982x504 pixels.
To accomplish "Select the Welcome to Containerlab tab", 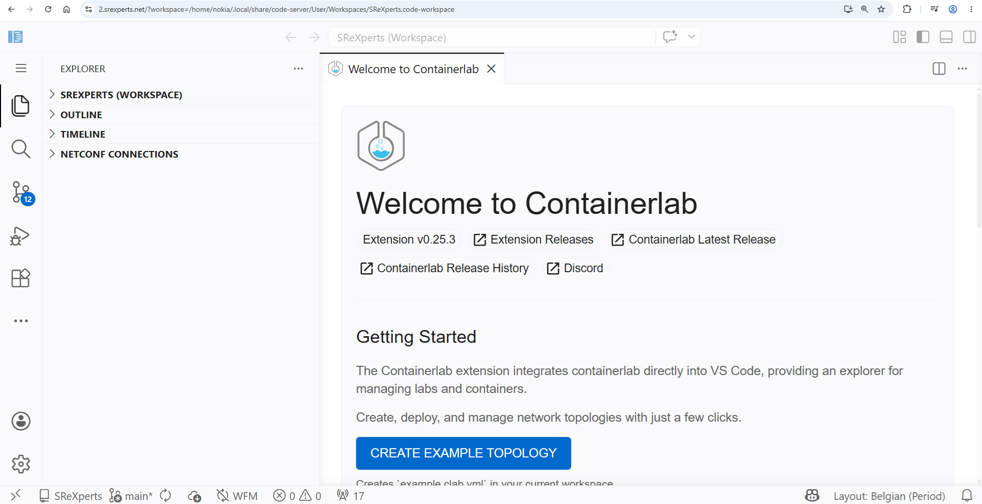I will [413, 69].
